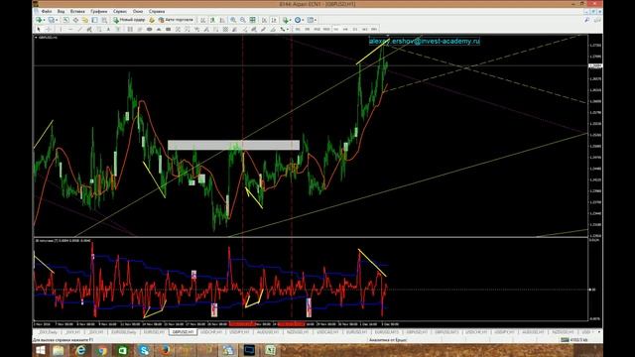Open the Templates icon

point(311,20)
